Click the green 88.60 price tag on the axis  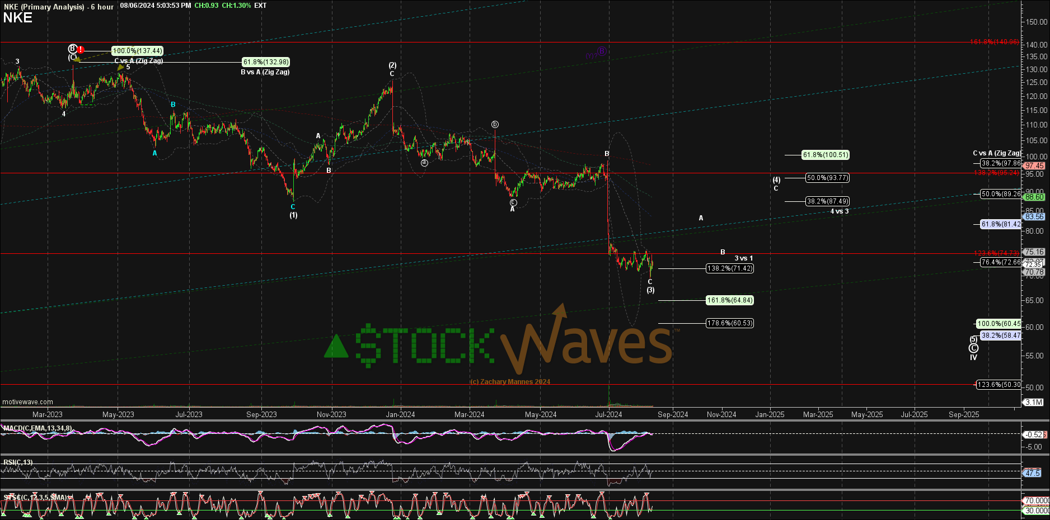[x=1034, y=197]
